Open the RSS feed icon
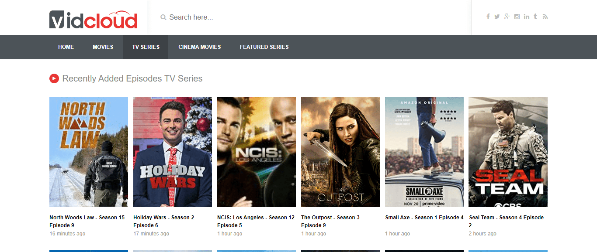 545,17
